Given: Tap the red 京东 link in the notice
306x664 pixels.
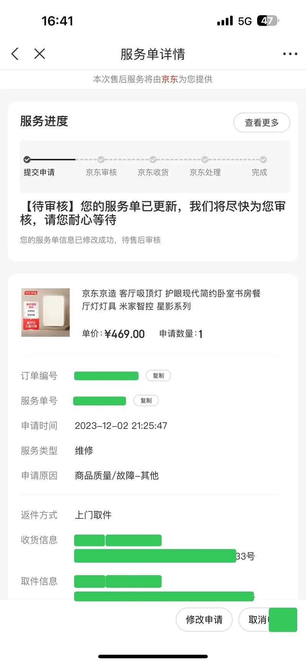Looking at the screenshot, I should tap(169, 79).
